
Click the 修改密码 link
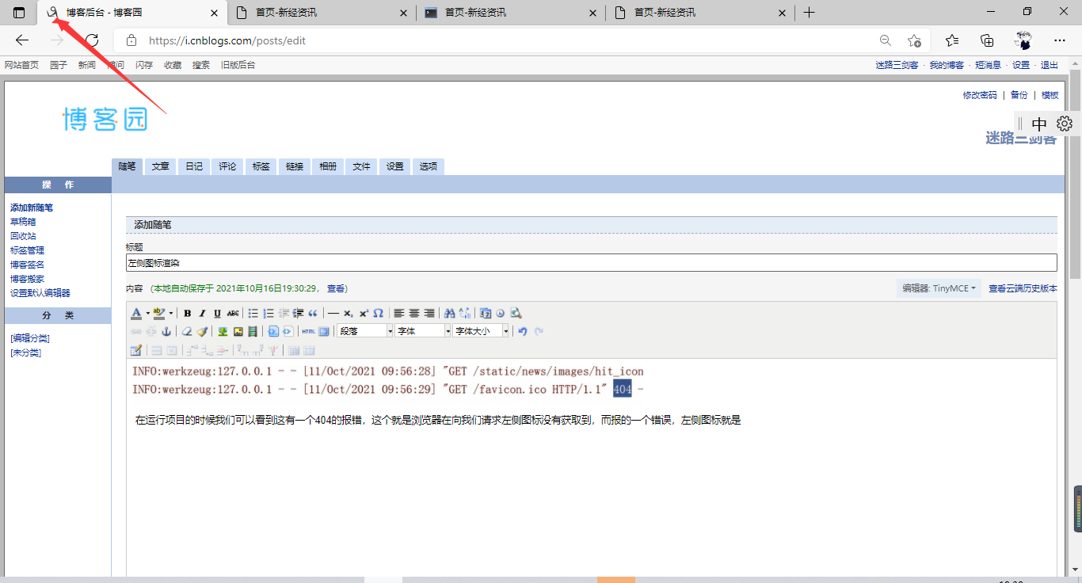[x=980, y=95]
